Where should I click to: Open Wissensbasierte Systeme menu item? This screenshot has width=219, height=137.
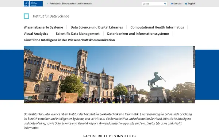(43, 27)
